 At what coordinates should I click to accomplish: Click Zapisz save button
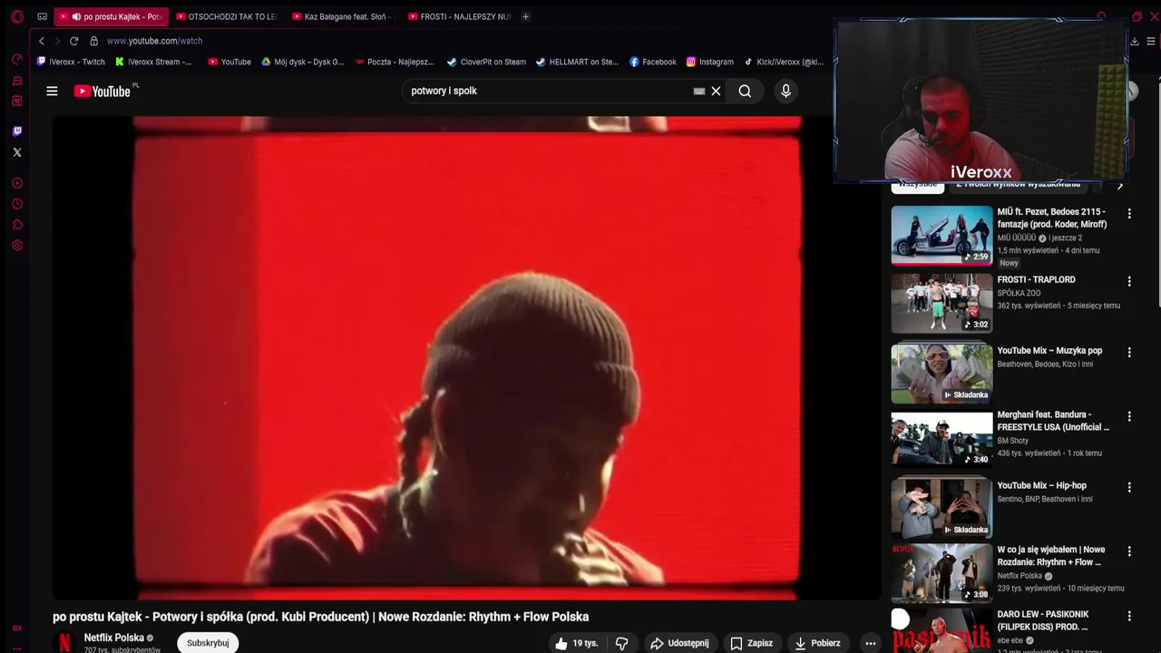coord(751,643)
